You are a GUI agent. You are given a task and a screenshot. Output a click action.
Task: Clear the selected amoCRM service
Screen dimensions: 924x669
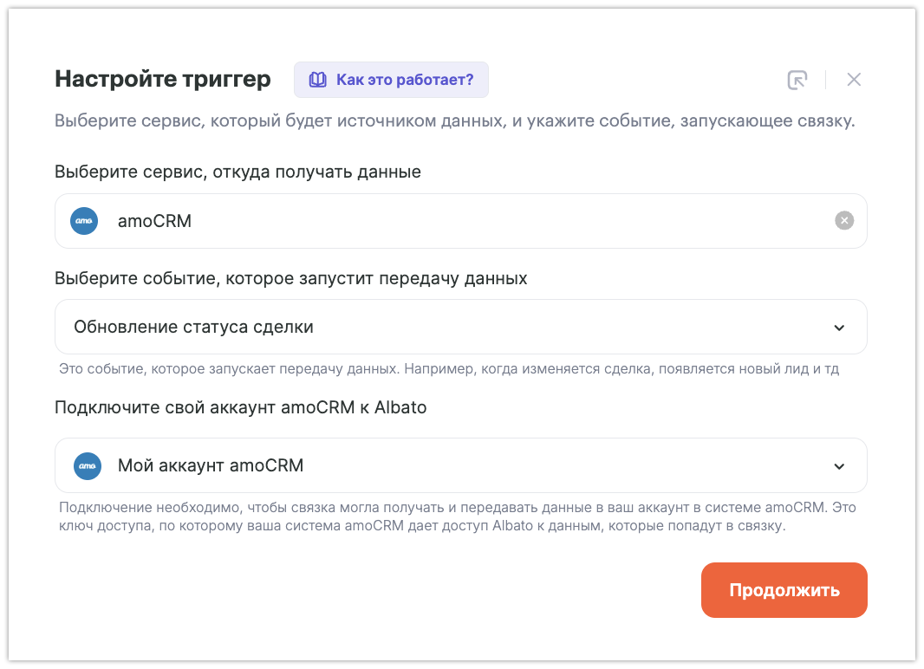(844, 221)
